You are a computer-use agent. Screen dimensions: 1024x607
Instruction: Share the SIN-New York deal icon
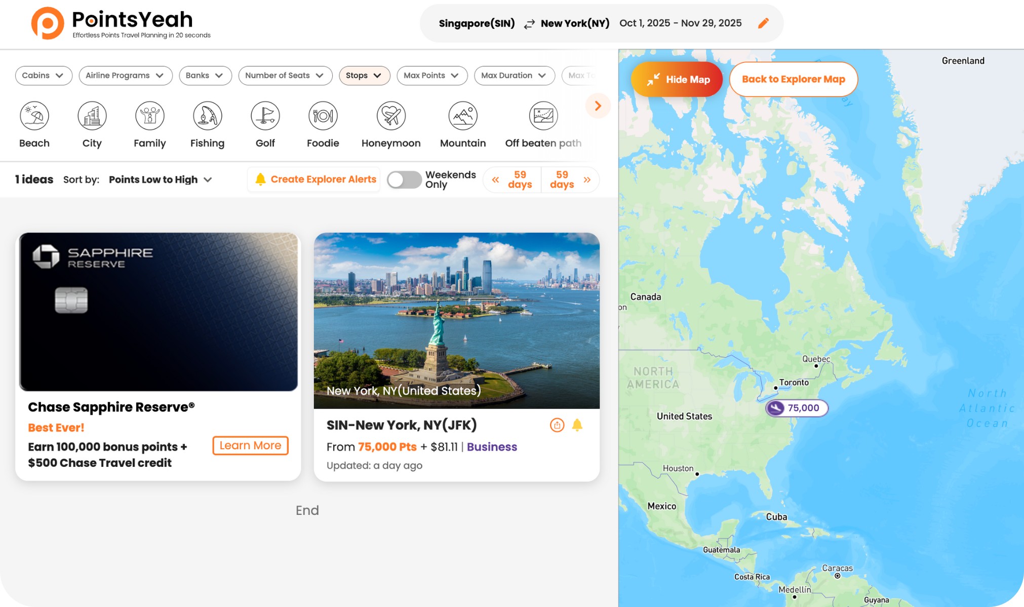[557, 425]
